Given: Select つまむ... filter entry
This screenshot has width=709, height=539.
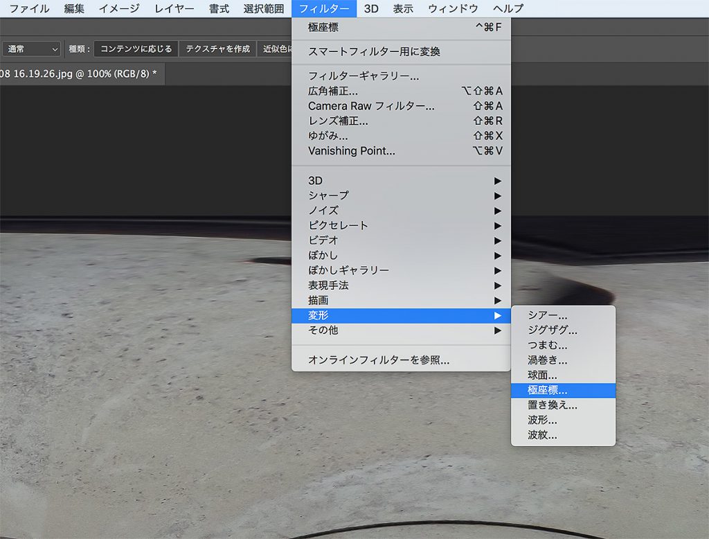Looking at the screenshot, I should (547, 345).
